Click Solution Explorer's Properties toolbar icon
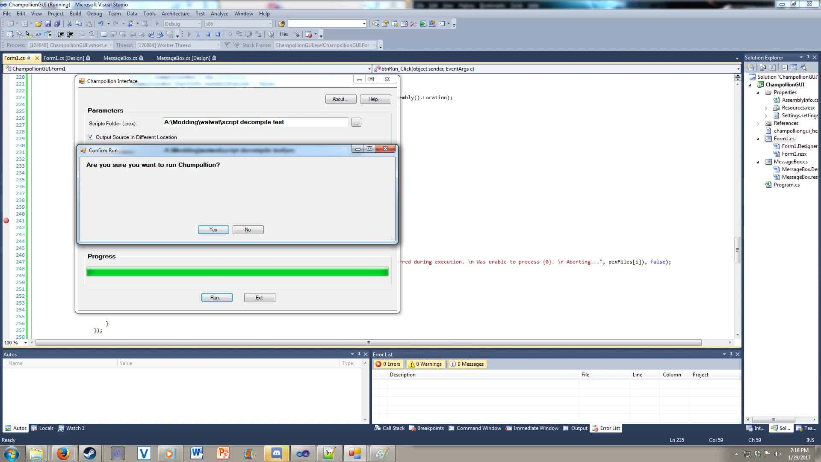821x462 pixels. [750, 68]
